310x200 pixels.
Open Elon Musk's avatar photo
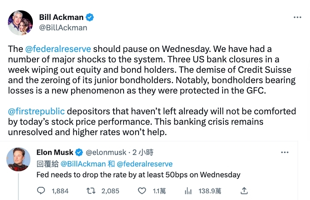[19, 159]
